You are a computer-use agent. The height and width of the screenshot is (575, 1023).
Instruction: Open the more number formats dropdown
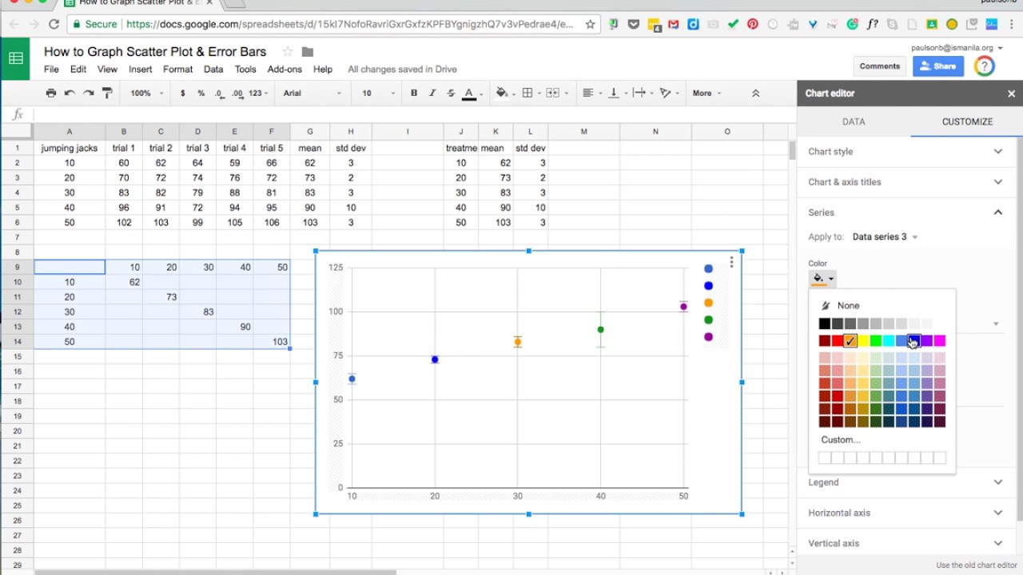pos(259,93)
